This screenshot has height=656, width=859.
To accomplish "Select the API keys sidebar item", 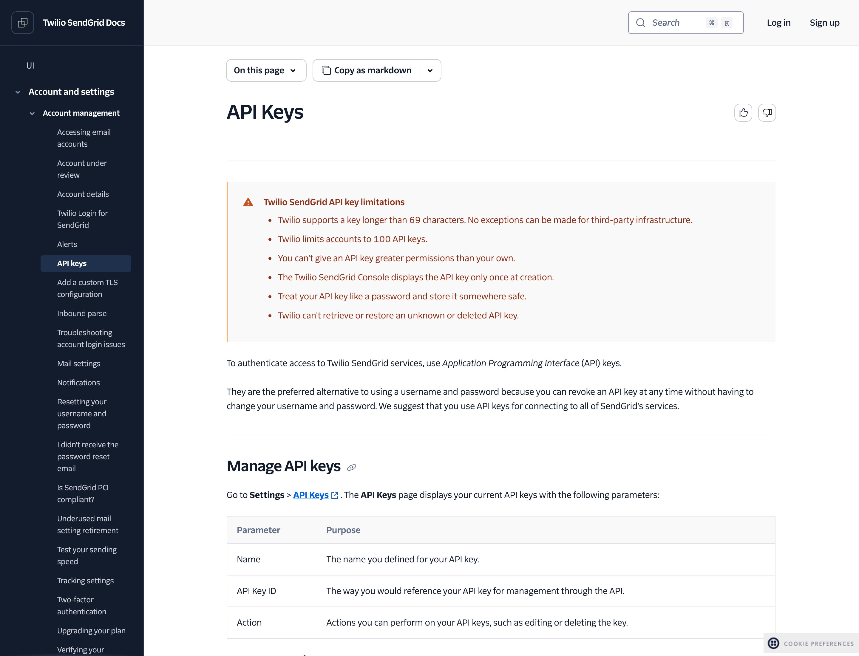I will (x=86, y=264).
